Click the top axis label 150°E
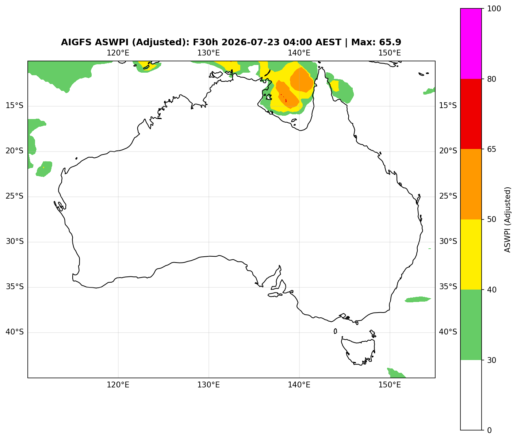The image size is (517, 440). (390, 53)
